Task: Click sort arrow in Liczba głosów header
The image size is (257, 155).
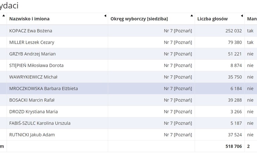Action: (242, 16)
